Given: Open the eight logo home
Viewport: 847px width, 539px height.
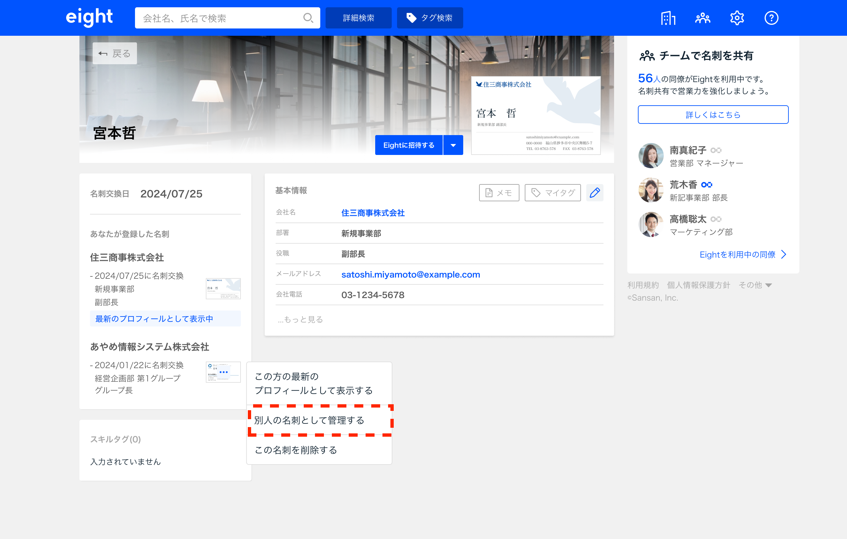Looking at the screenshot, I should tap(89, 17).
